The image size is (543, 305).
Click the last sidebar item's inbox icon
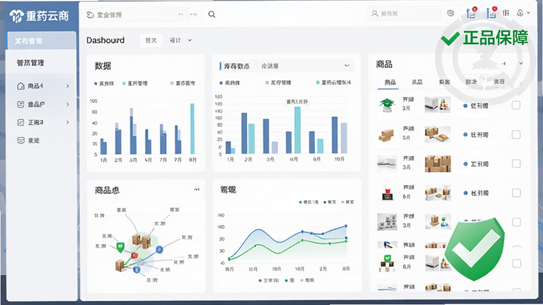tap(21, 140)
